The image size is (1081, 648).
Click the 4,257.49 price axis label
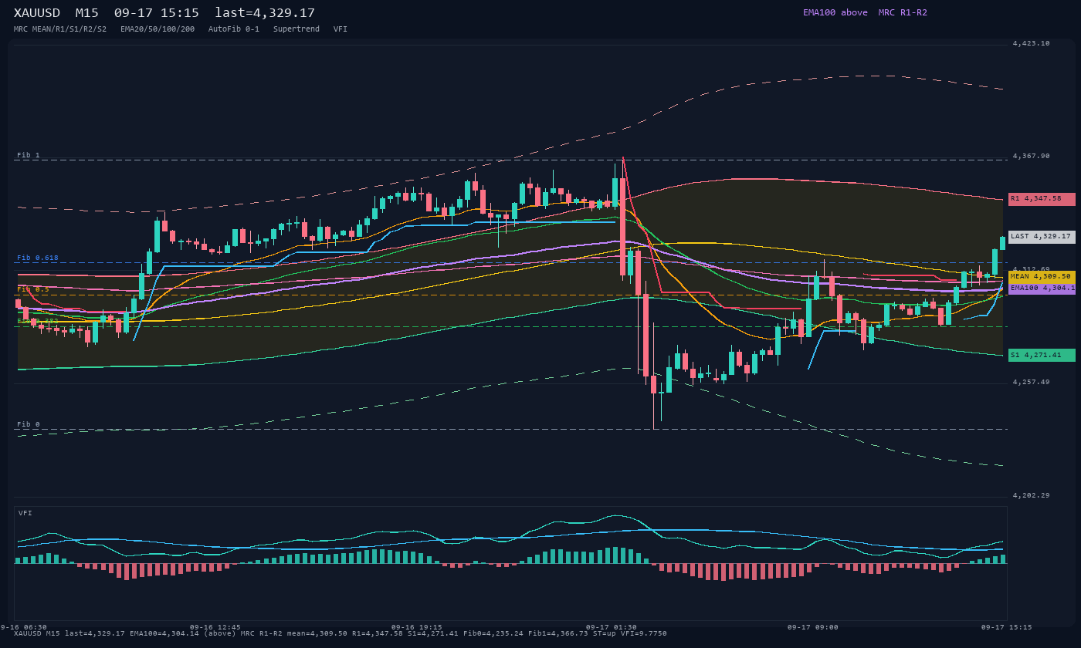1032,382
